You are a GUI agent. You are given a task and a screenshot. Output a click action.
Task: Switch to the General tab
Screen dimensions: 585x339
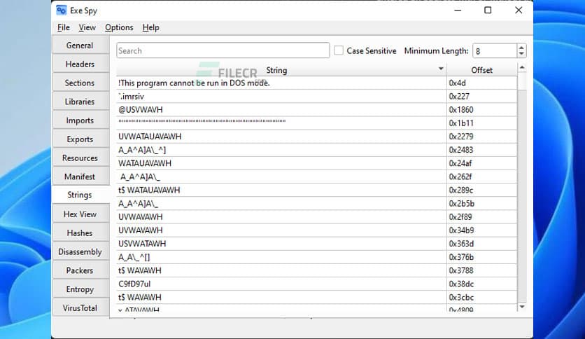pyautogui.click(x=80, y=46)
